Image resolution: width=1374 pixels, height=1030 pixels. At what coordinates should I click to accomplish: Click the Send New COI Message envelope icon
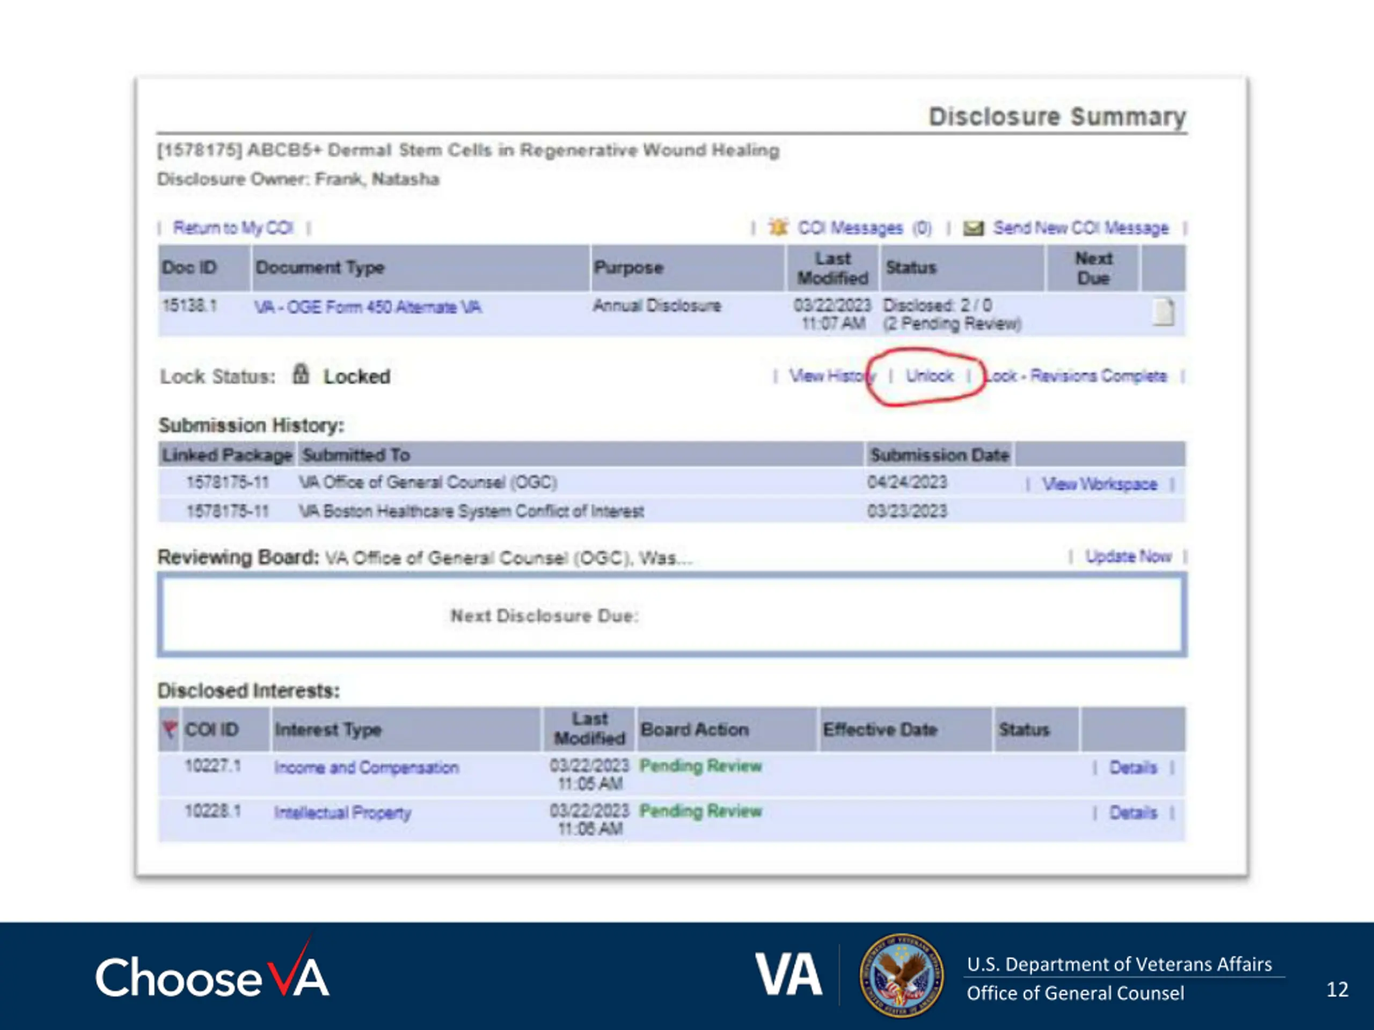[974, 229]
